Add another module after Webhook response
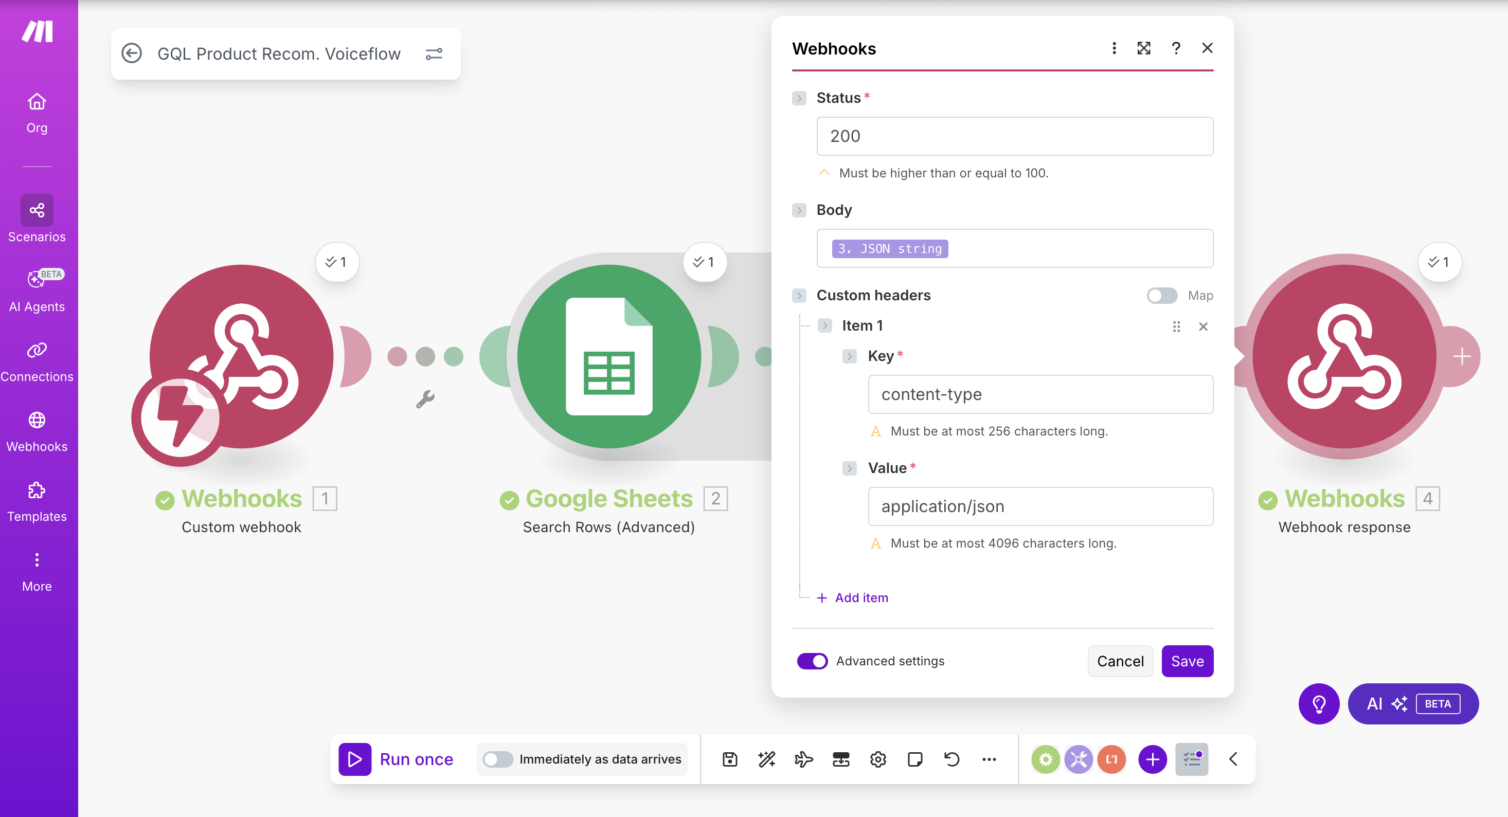The height and width of the screenshot is (817, 1508). pyautogui.click(x=1462, y=356)
